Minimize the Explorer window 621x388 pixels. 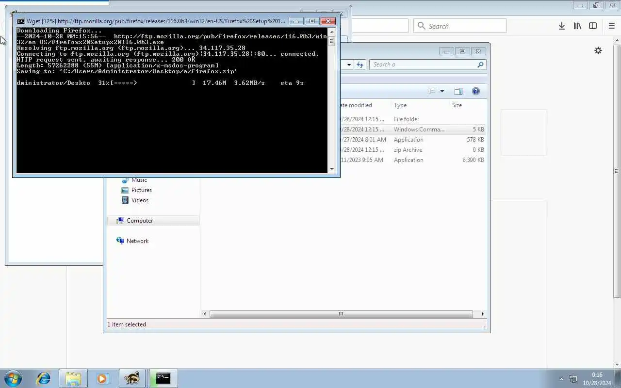coord(446,51)
